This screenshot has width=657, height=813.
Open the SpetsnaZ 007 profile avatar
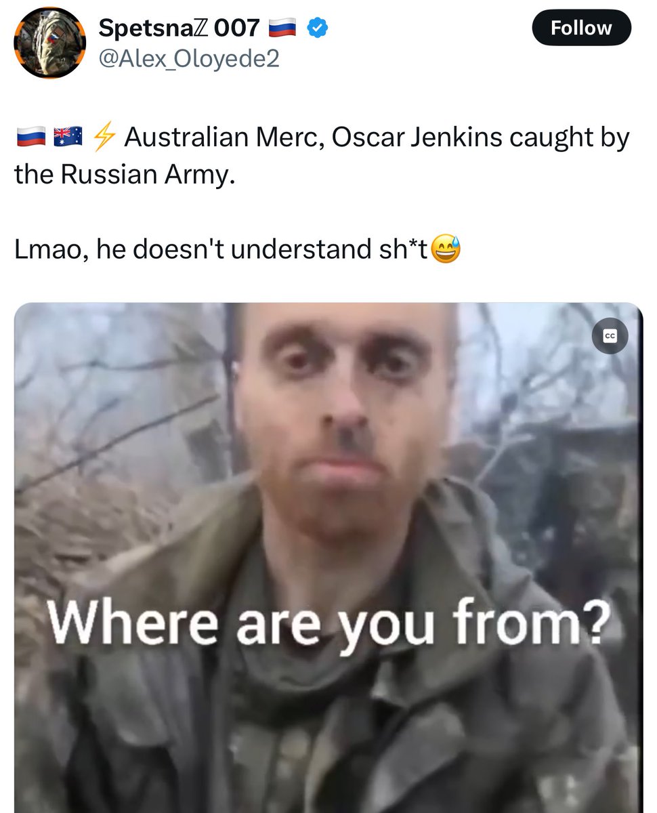pyautogui.click(x=49, y=43)
